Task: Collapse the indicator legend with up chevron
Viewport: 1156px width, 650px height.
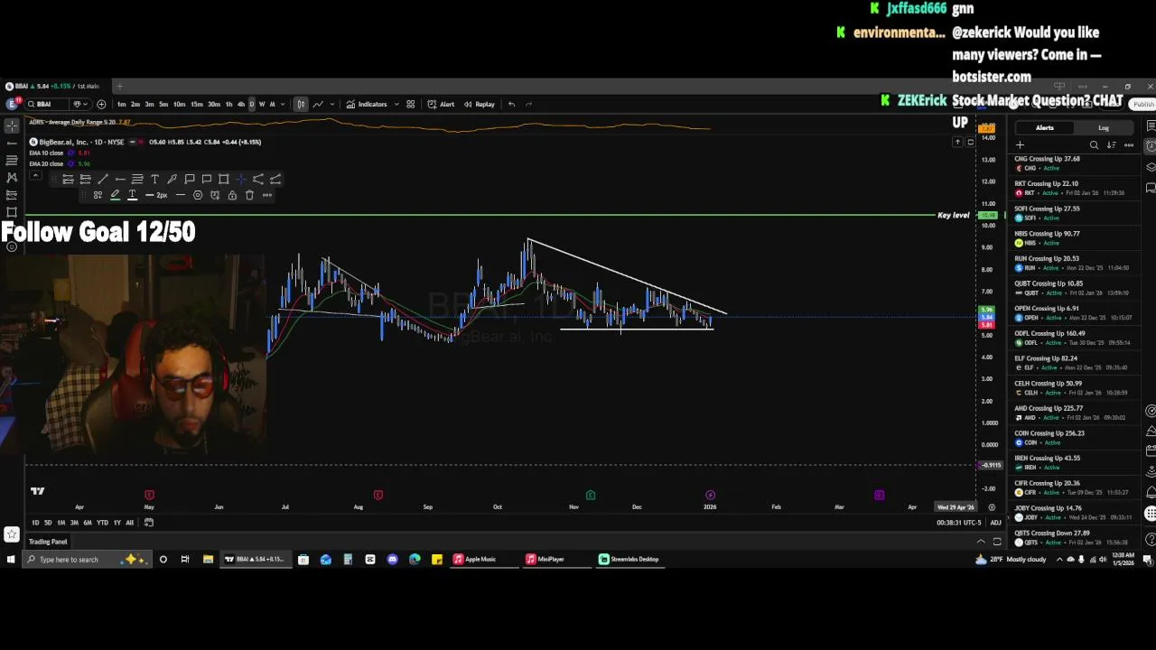Action: tap(34, 174)
